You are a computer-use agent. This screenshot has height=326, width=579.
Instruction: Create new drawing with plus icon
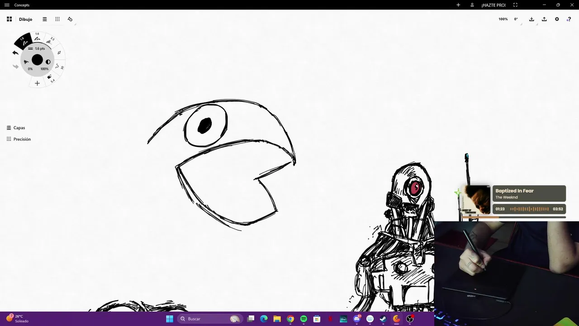(458, 5)
